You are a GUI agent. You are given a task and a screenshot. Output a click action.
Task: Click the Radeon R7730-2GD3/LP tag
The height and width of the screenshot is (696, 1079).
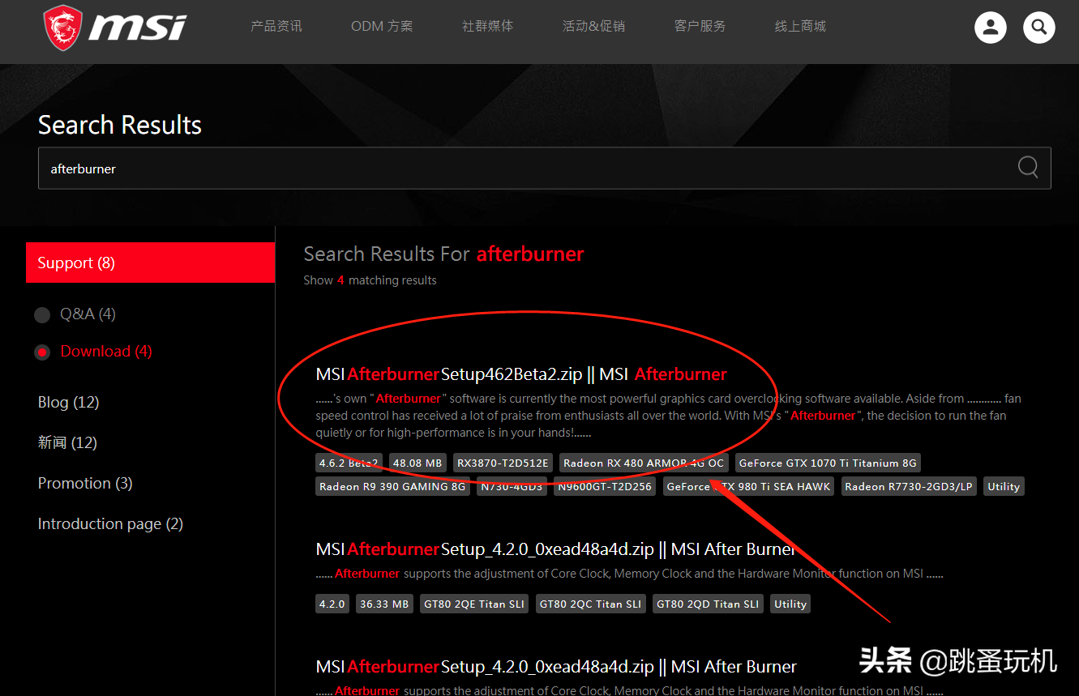[x=909, y=486]
